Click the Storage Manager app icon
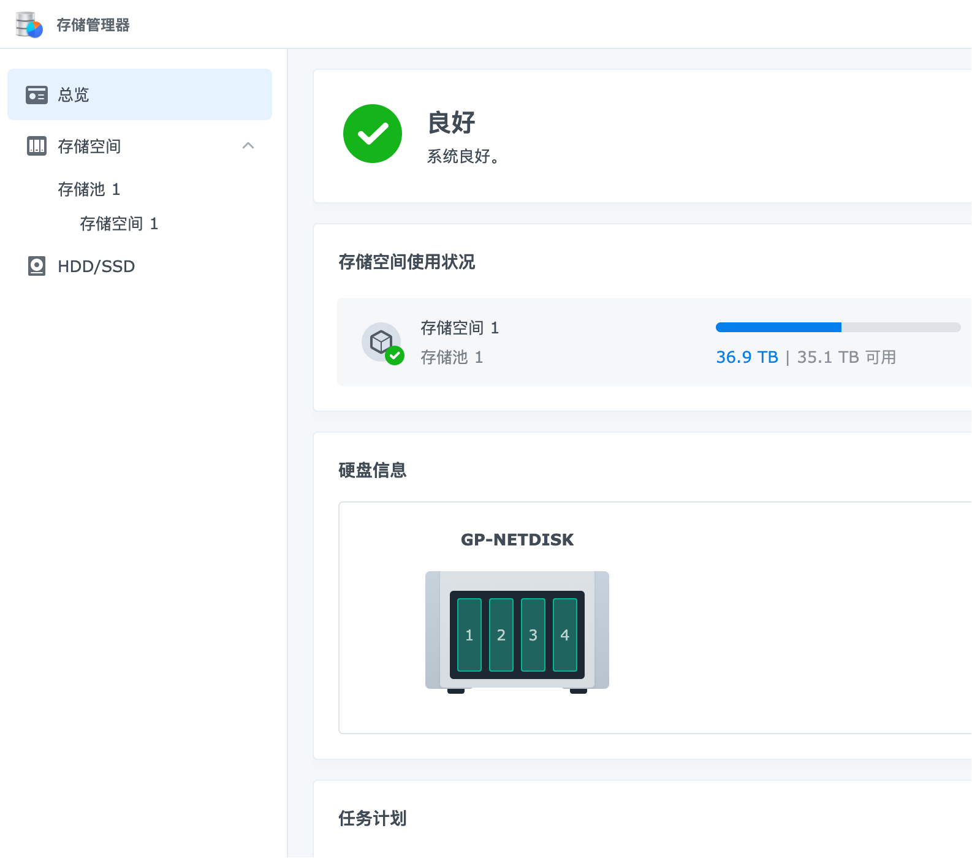 [x=29, y=25]
